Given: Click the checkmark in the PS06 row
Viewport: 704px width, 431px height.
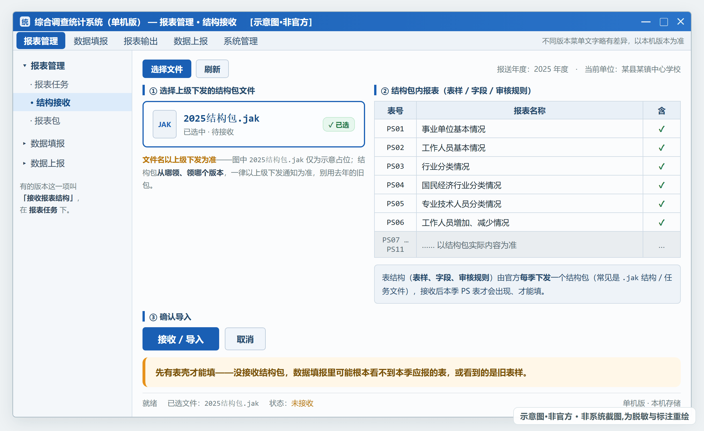Looking at the screenshot, I should click(x=661, y=222).
